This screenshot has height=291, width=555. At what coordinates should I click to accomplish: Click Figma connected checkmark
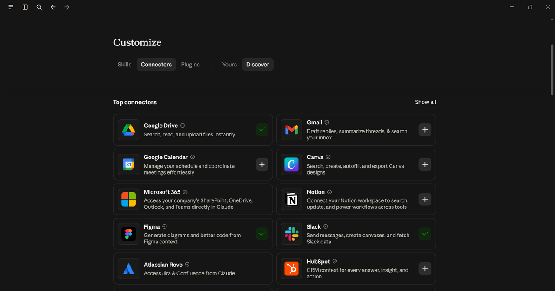point(262,234)
